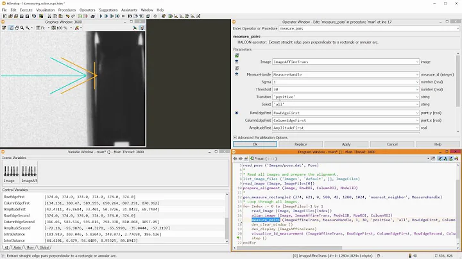462x259 pixels.
Task: Click the Open Program toolbar icon
Action: tap(10, 16)
